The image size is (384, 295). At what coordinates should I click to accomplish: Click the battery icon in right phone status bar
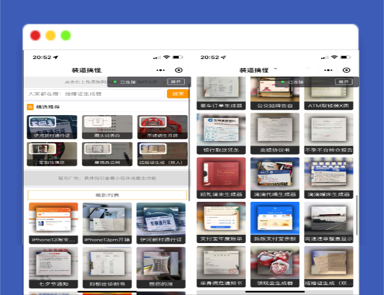pyautogui.click(x=346, y=57)
